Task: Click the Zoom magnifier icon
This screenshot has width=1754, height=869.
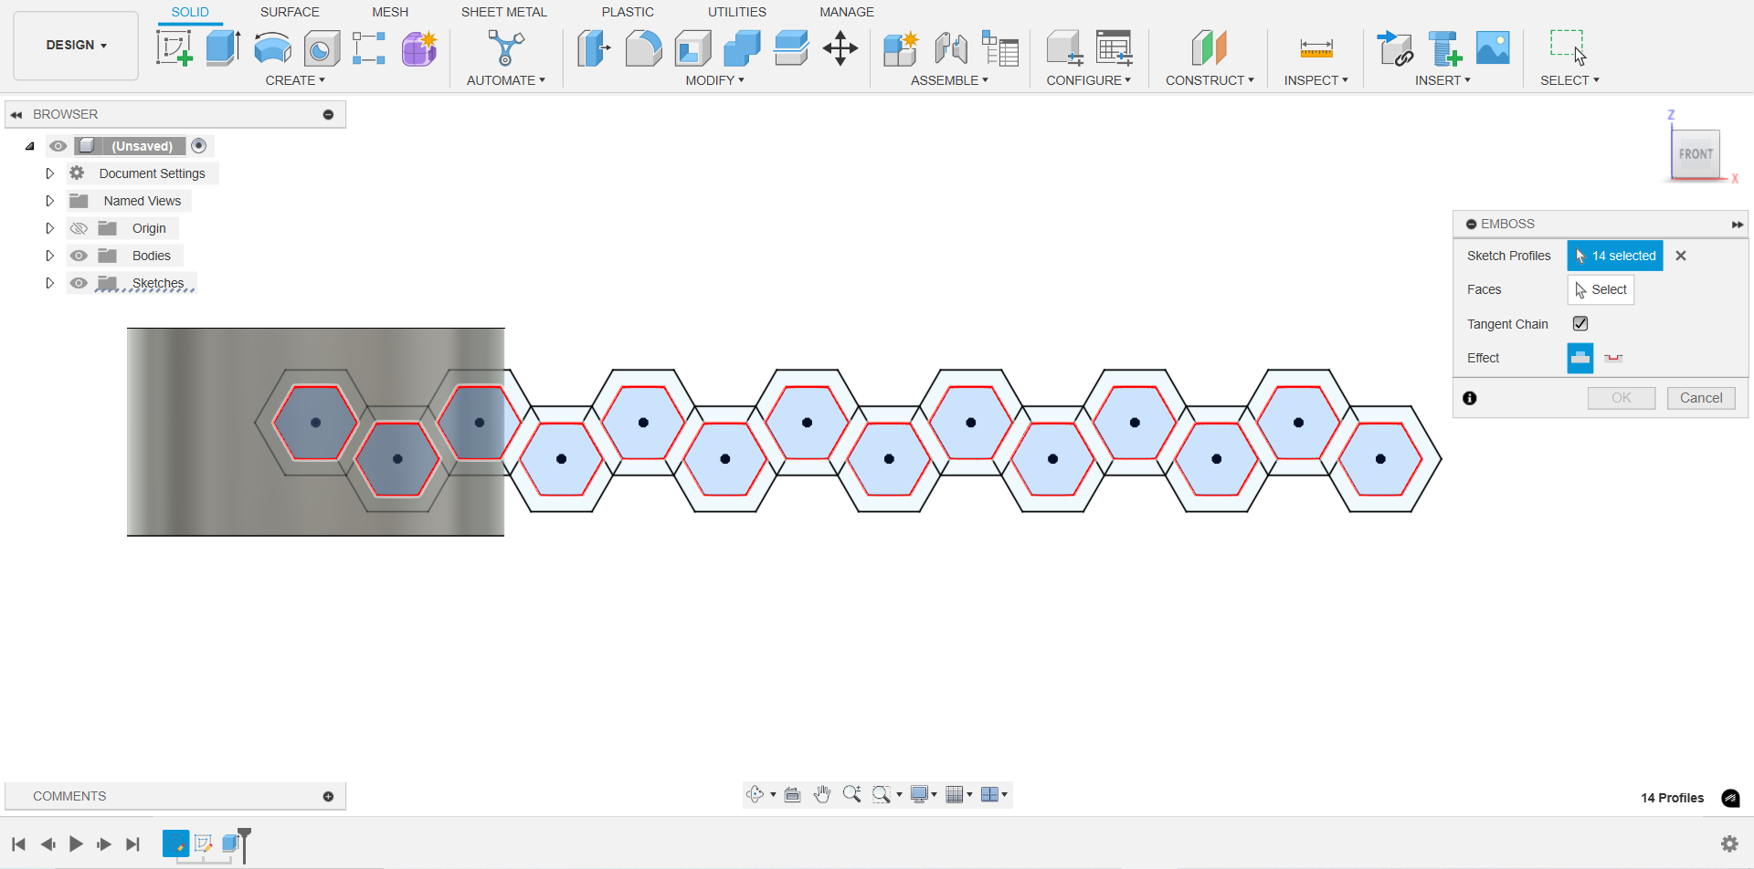Action: [851, 794]
